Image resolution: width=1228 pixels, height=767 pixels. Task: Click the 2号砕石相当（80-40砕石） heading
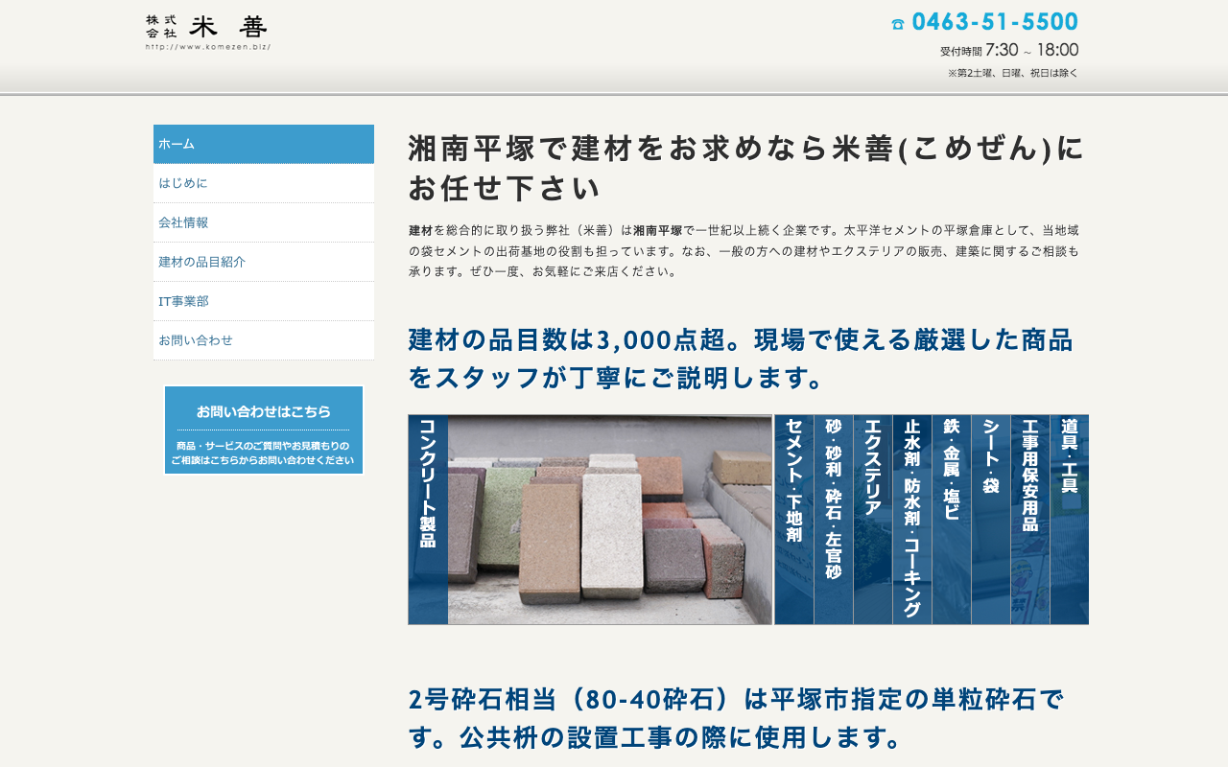[x=737, y=718]
